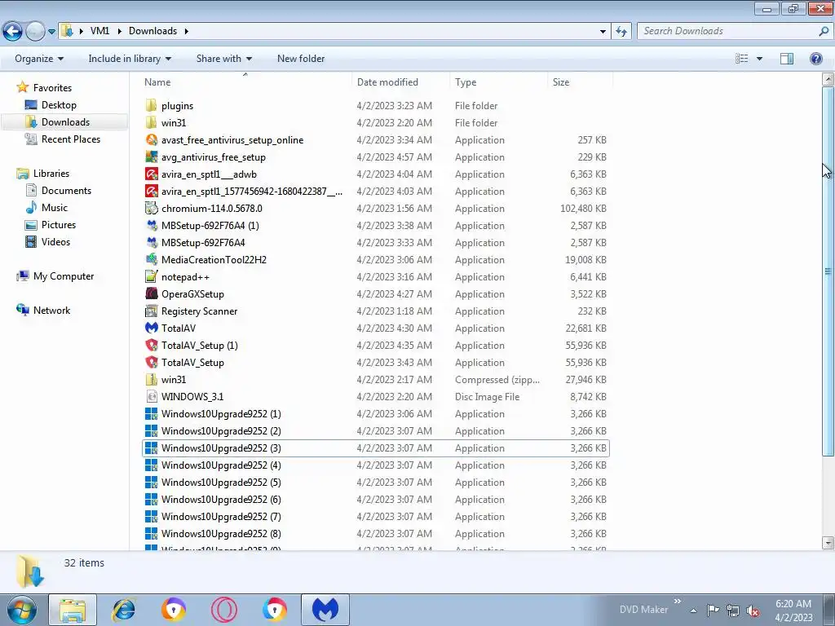
Task: Select Network in navigation pane
Action: (x=51, y=311)
